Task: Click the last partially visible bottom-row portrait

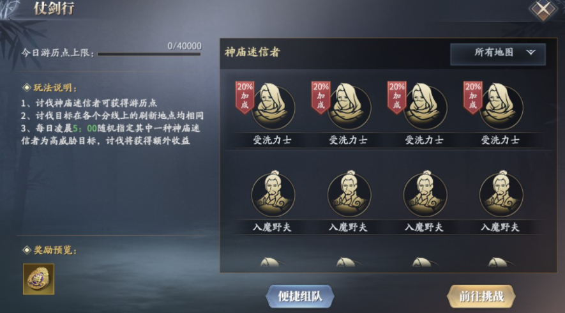Action: click(499, 262)
